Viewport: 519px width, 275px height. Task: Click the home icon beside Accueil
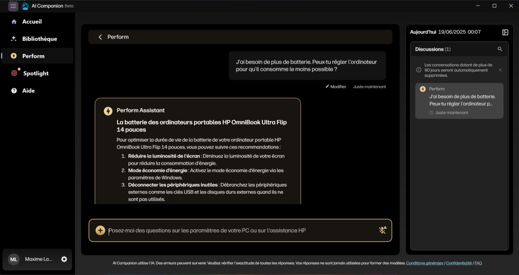pos(14,22)
